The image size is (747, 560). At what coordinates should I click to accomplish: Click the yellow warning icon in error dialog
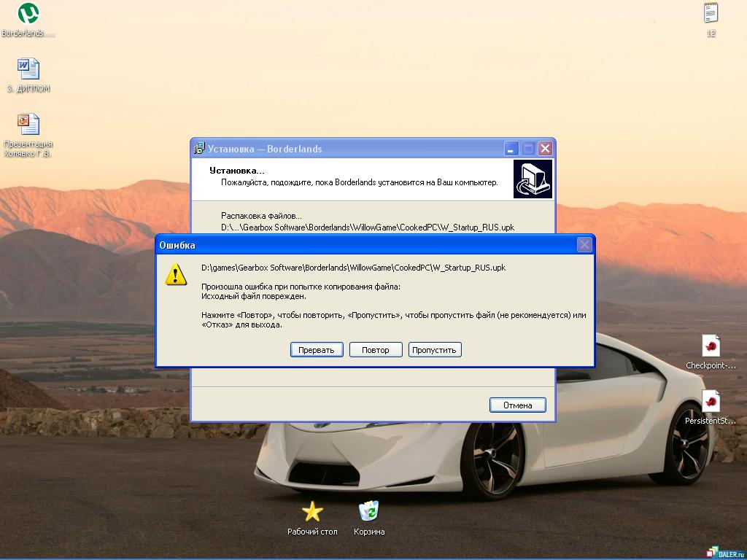[x=176, y=274]
